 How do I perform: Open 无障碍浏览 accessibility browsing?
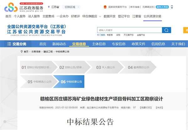click(x=148, y=7)
